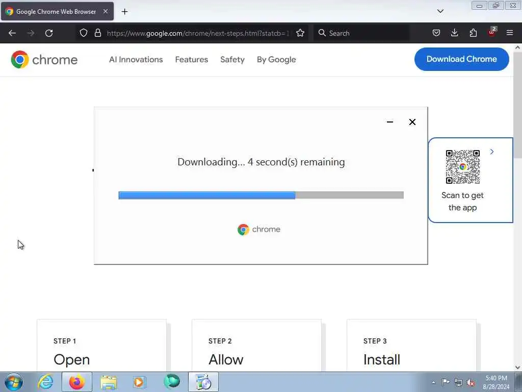Open the clock showing 5:40 PM
Image resolution: width=522 pixels, height=392 pixels.
(496, 382)
